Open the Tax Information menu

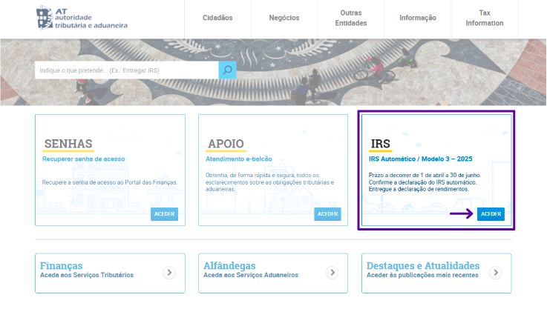[x=485, y=18]
